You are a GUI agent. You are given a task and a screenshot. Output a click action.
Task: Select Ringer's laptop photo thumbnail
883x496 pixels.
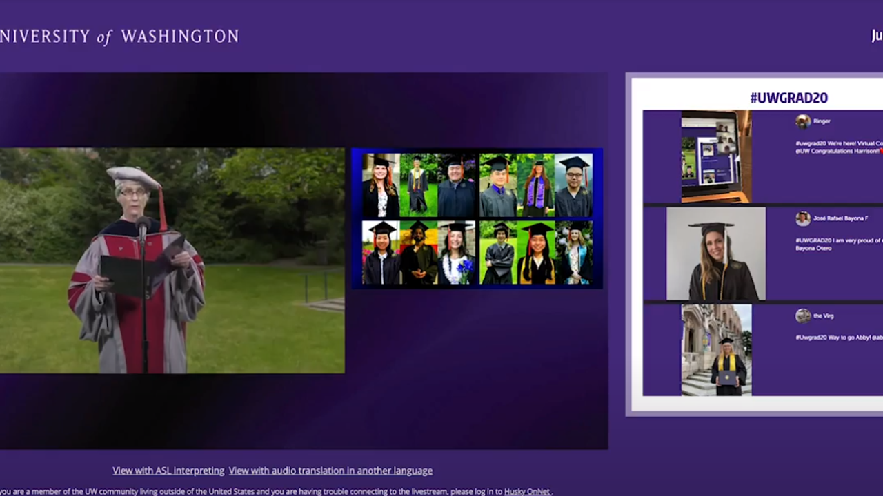click(x=715, y=155)
